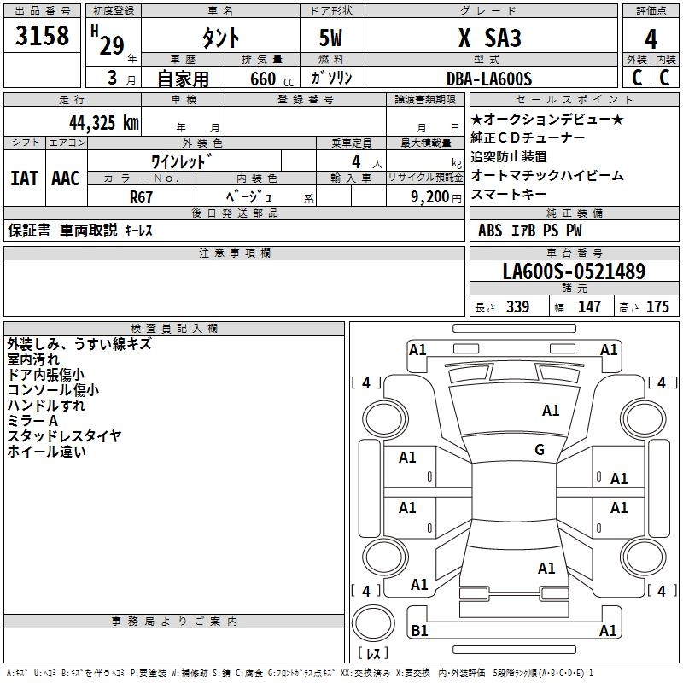Select the seating capacity 4 人
The height and width of the screenshot is (683, 683).
coord(367,161)
